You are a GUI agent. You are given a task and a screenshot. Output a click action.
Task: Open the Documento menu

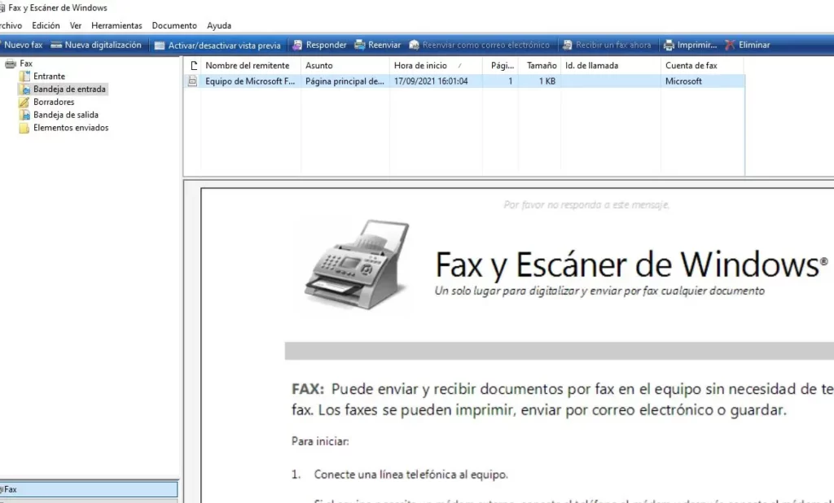pyautogui.click(x=174, y=25)
